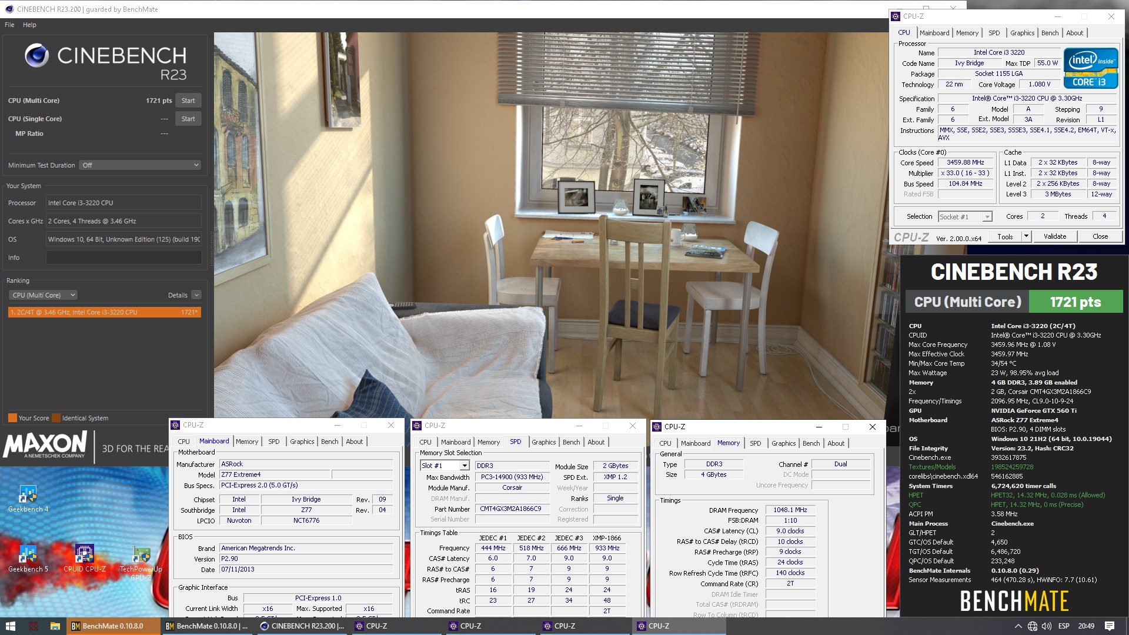Show hidden system tray icons
This screenshot has height=635, width=1129.
tap(1018, 626)
